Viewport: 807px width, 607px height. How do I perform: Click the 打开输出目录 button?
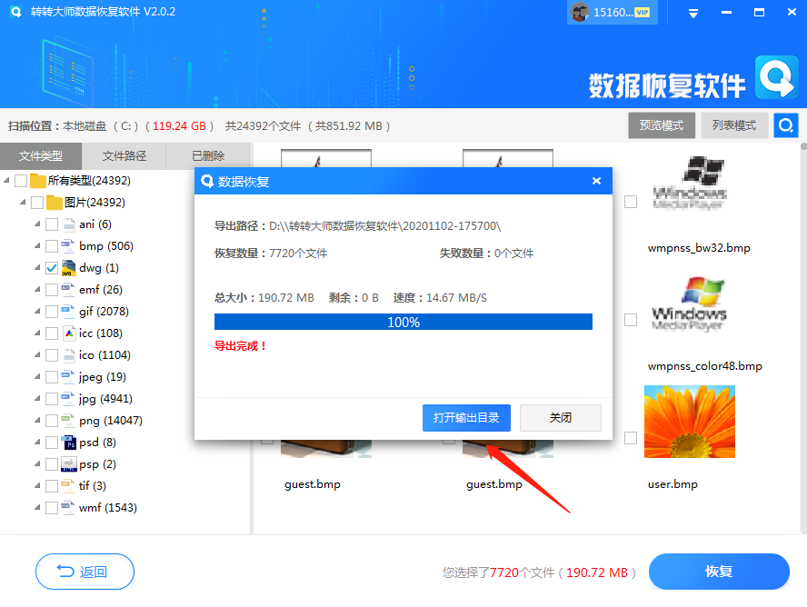tap(466, 417)
